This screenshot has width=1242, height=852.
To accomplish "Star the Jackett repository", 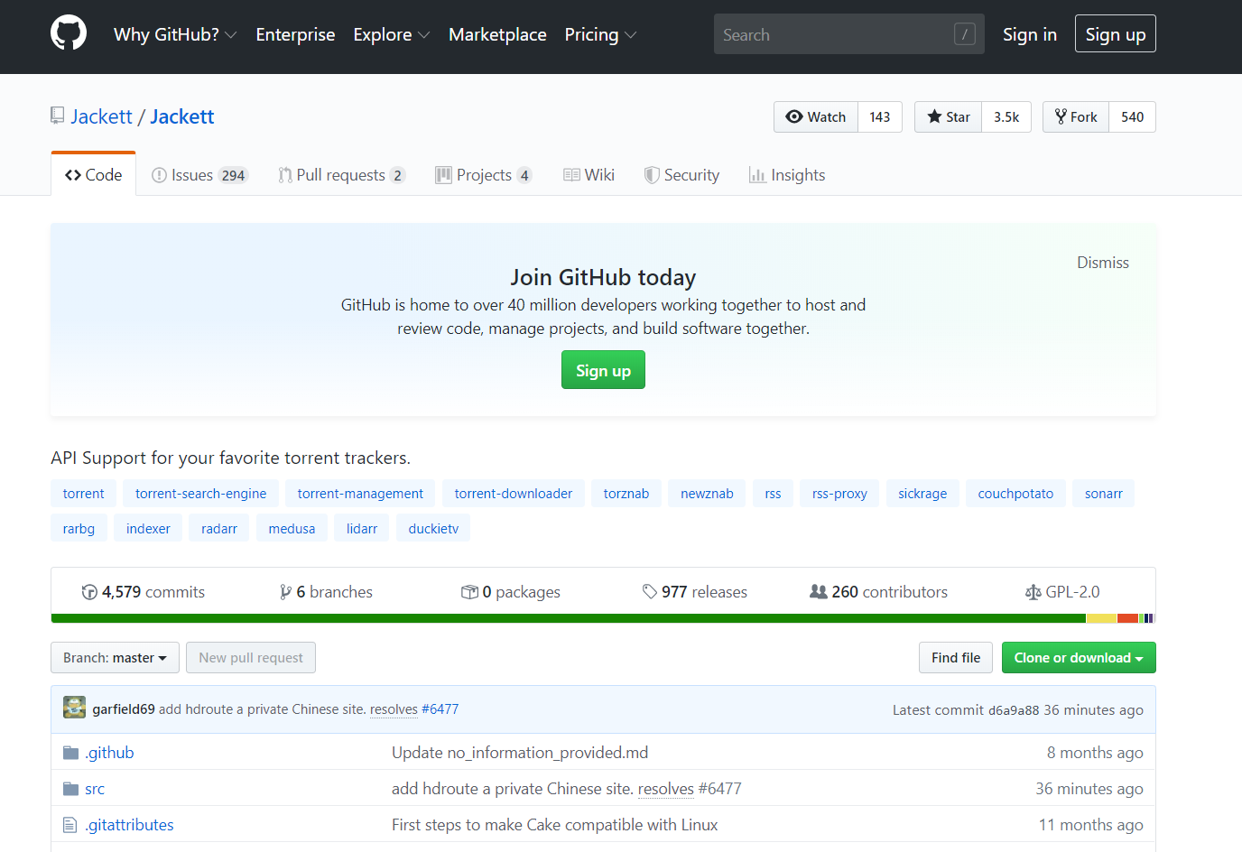I will (947, 116).
